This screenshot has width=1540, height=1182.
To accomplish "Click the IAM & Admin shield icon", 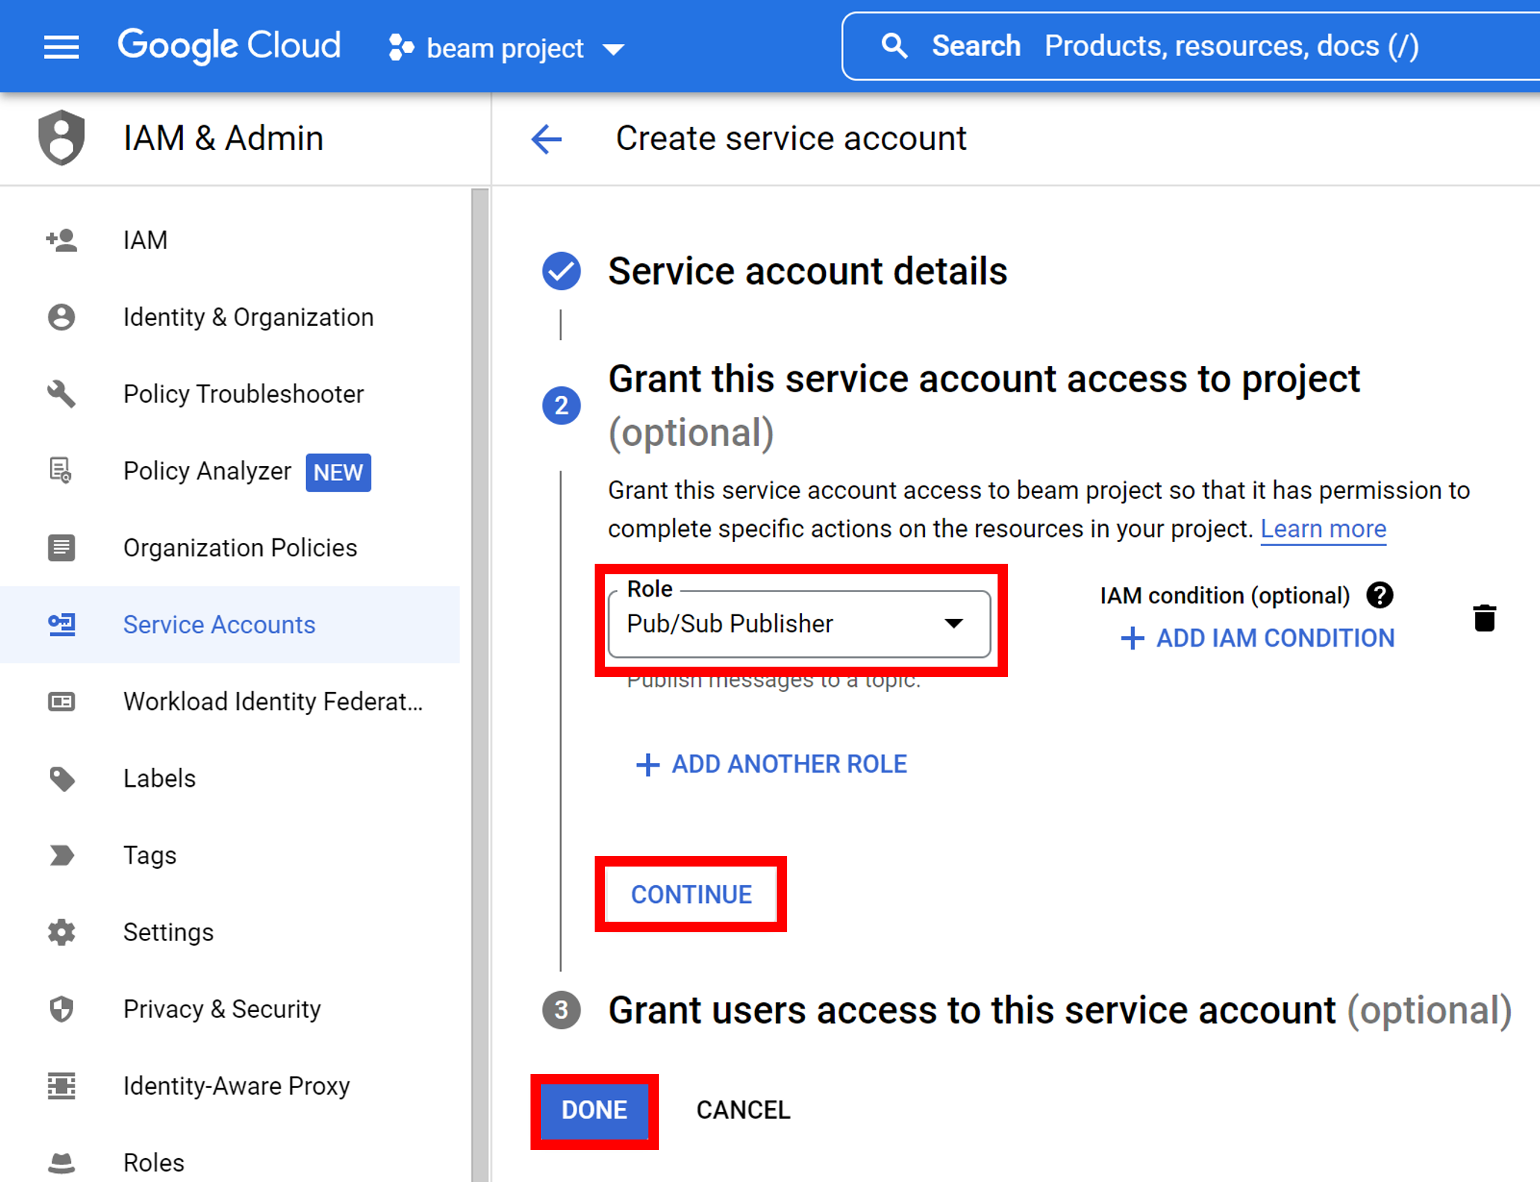I will pos(61,138).
